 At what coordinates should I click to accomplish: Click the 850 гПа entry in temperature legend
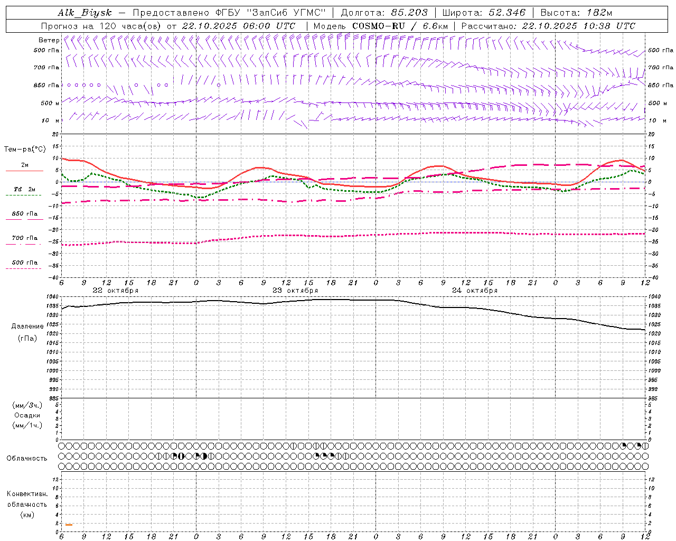25,213
